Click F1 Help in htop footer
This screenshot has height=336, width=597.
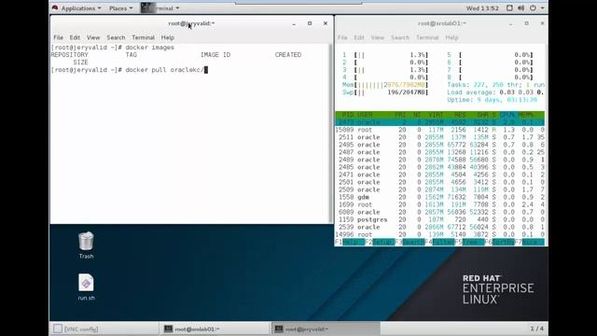tap(350, 242)
